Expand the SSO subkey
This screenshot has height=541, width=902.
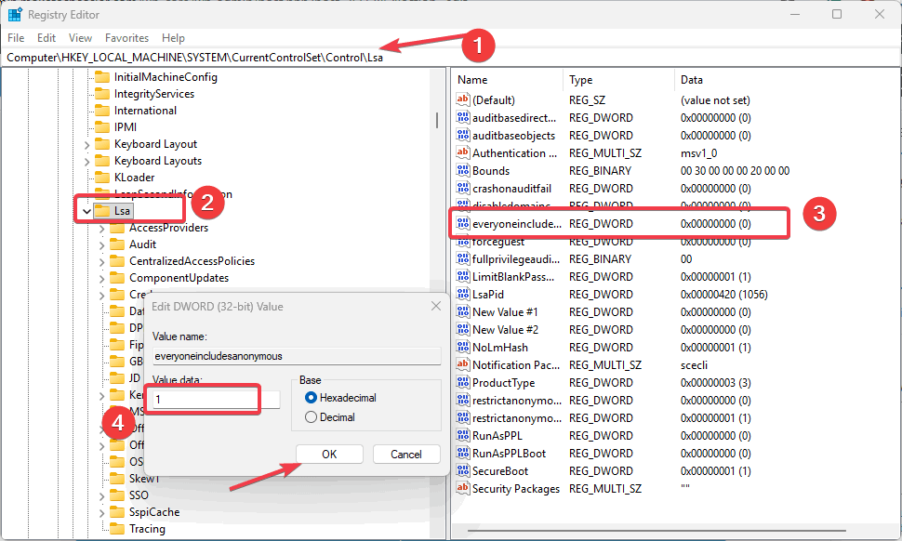pyautogui.click(x=101, y=495)
